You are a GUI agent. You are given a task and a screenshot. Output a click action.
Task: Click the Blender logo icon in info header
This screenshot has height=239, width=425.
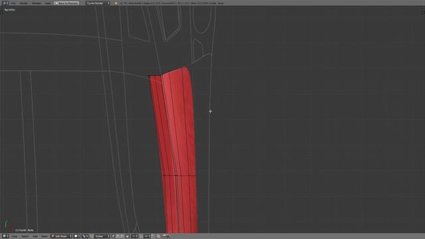[116, 3]
